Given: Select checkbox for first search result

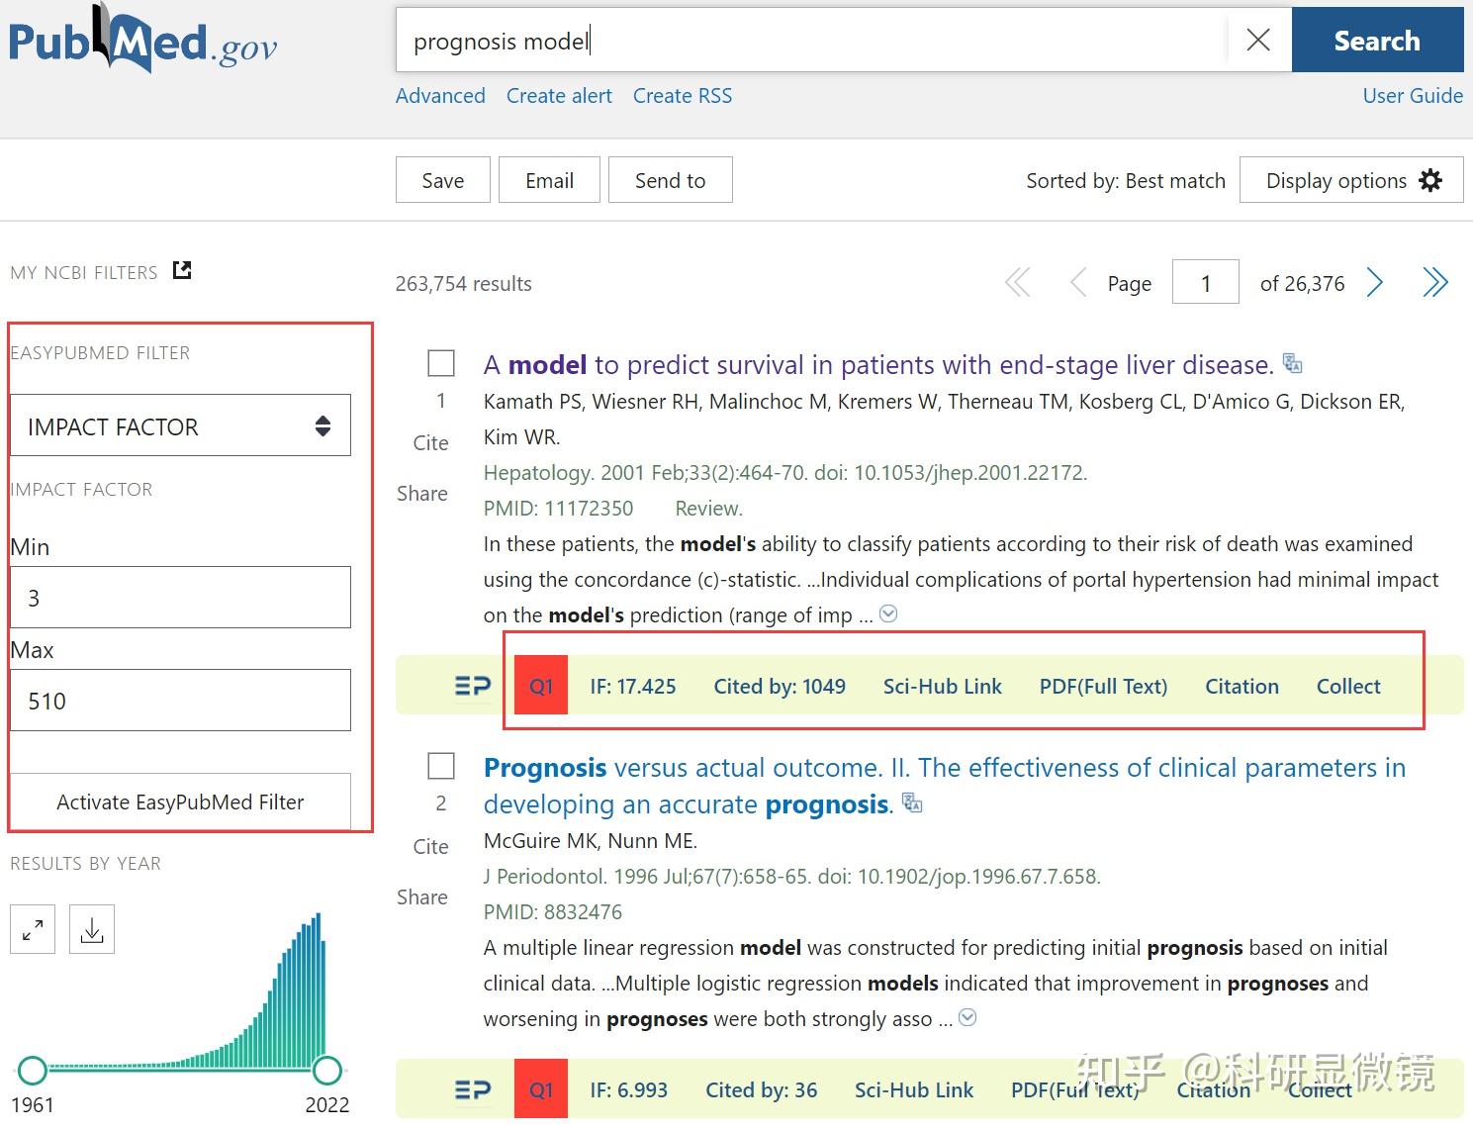Looking at the screenshot, I should 440,363.
